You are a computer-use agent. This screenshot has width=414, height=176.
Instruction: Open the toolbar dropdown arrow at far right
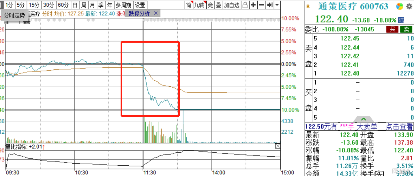point(277,5)
